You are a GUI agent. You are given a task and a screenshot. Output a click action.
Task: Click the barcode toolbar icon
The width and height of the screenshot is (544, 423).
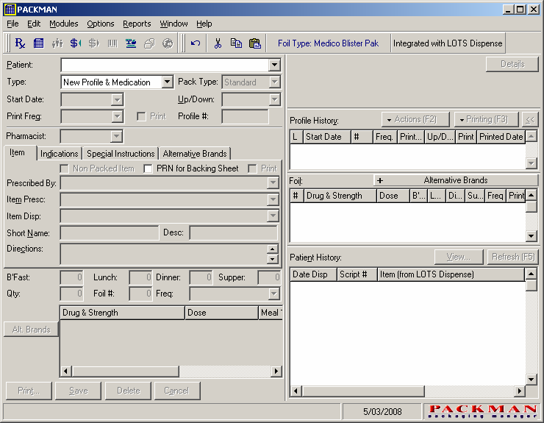pos(112,43)
